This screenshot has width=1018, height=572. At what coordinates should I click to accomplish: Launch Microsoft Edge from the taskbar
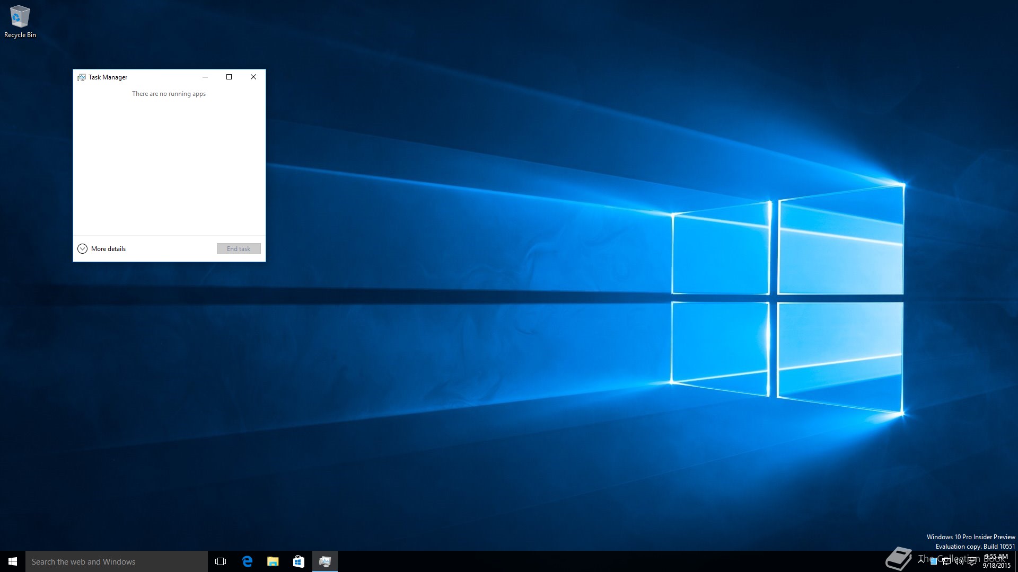pos(247,561)
